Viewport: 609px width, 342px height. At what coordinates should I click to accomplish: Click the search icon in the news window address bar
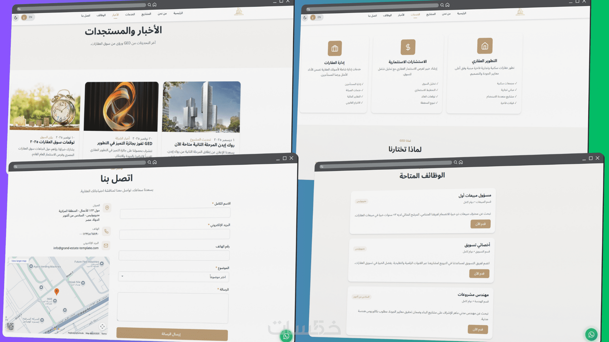click(x=149, y=5)
